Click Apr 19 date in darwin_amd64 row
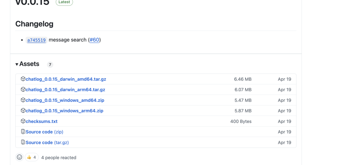This screenshot has width=337, height=165. pyautogui.click(x=284, y=79)
